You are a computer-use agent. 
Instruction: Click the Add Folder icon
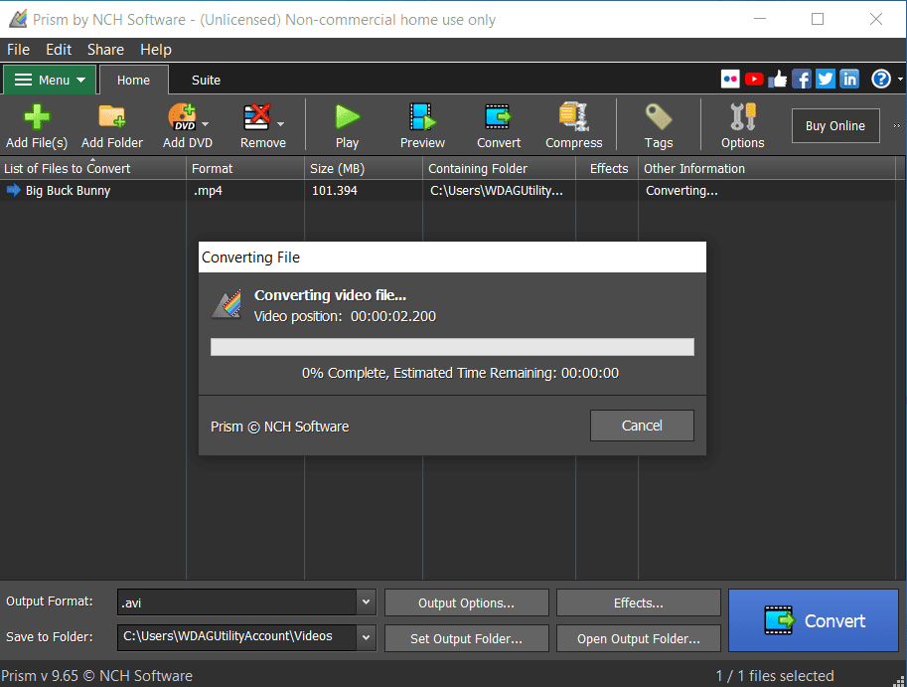click(111, 116)
